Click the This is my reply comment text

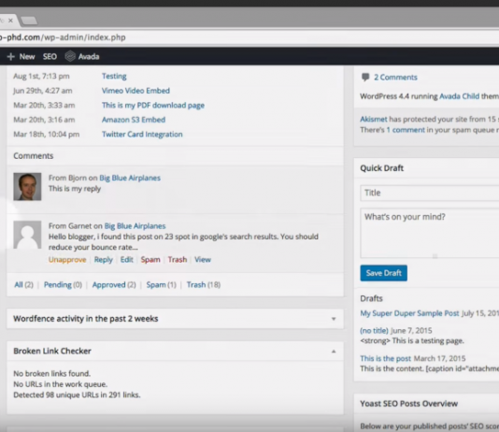coord(75,189)
